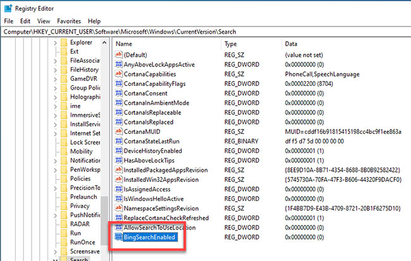Image resolution: width=411 pixels, height=261 pixels.
Task: Expand the FileHistory key chevron
Action: 55,70
